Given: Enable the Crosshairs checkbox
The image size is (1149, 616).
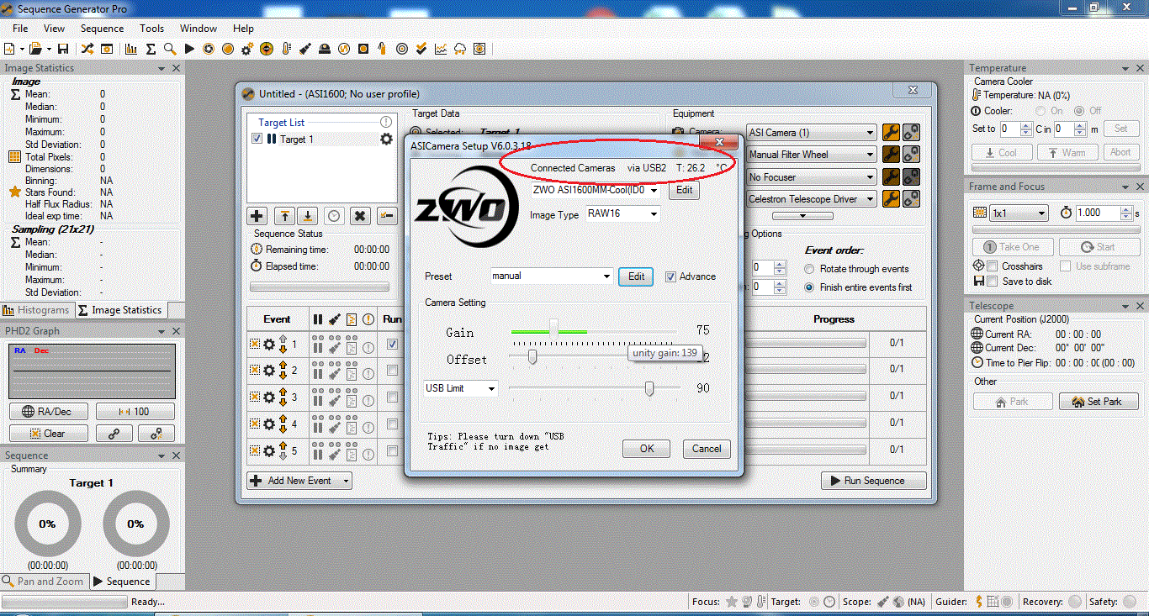Looking at the screenshot, I should (x=992, y=266).
